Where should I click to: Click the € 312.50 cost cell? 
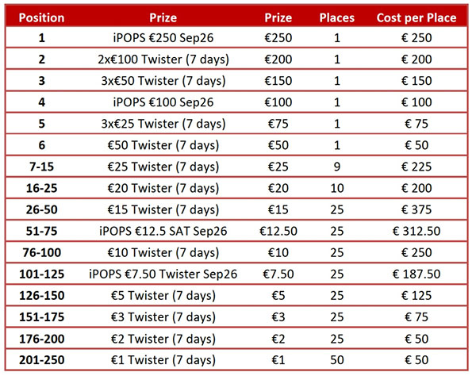coord(416,232)
